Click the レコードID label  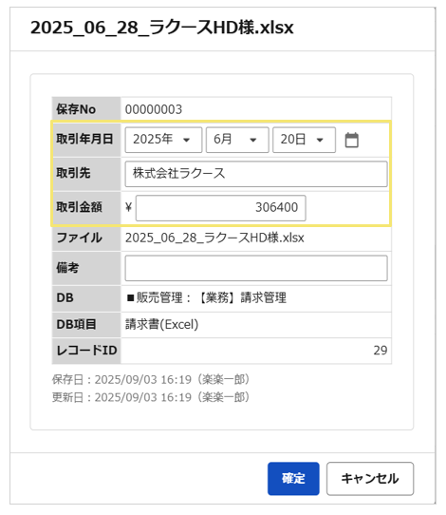click(x=86, y=351)
